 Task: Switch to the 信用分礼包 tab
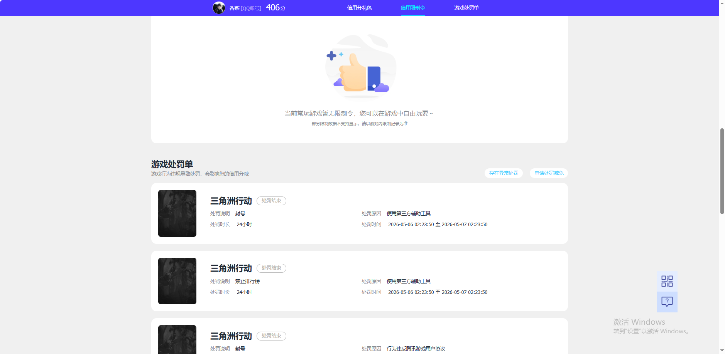tap(359, 8)
